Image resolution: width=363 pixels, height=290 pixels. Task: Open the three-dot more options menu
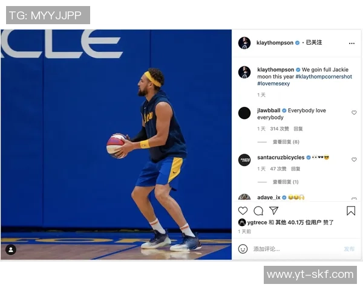(352, 43)
